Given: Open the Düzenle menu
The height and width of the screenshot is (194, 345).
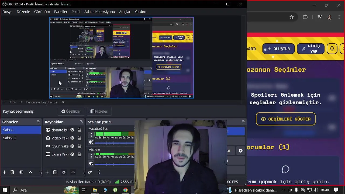Looking at the screenshot, I should (x=23, y=12).
